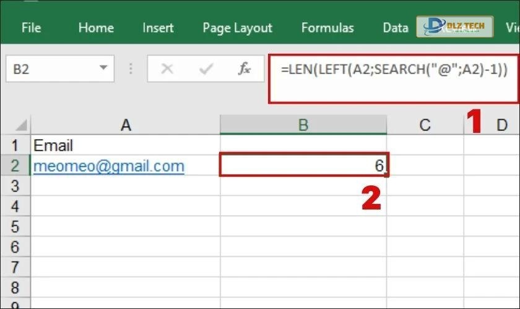Click the formula bar options dots handle
This screenshot has width=520, height=309.
131,69
